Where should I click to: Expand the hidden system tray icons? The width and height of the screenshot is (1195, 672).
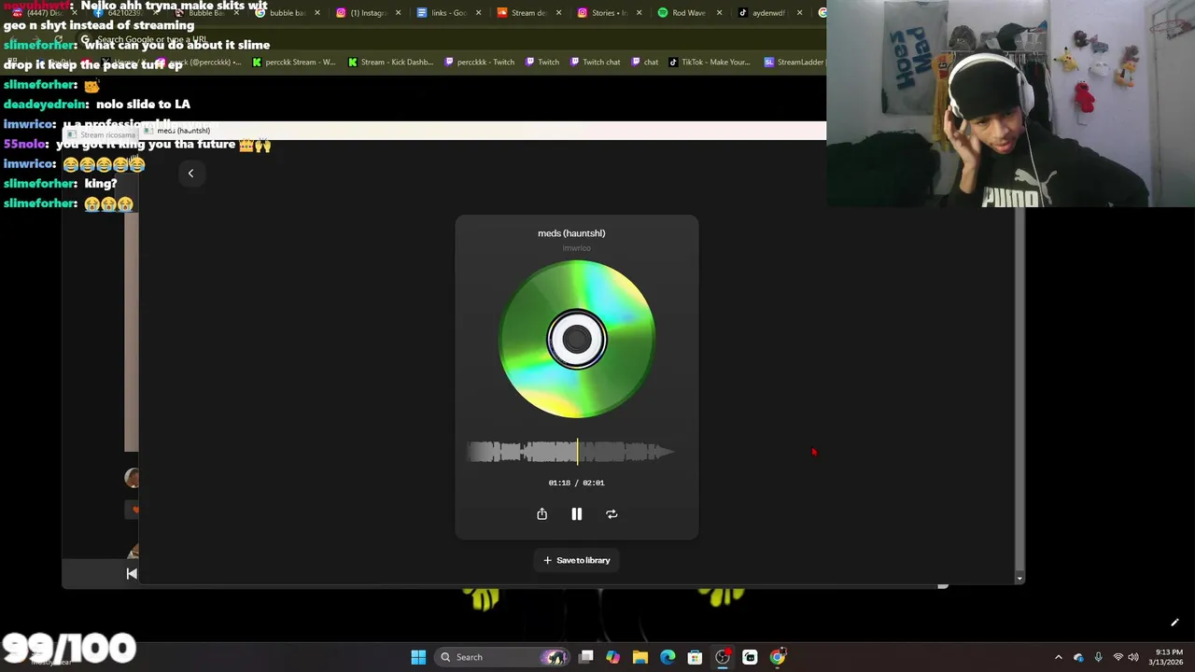pos(1059,657)
